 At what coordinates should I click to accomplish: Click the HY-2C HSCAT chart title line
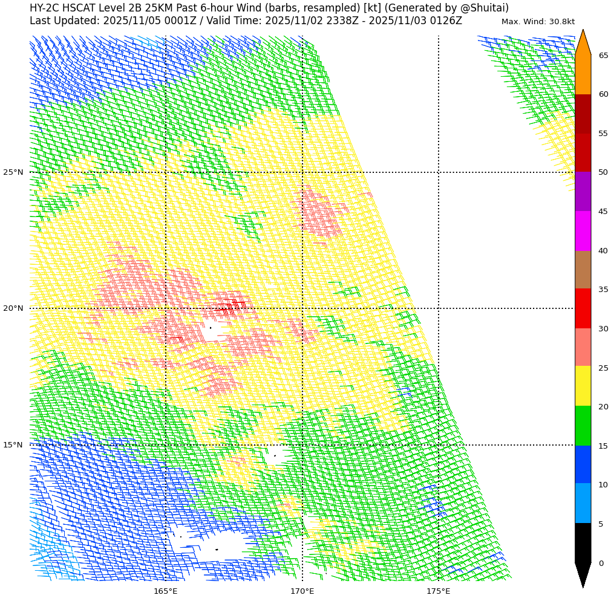[269, 8]
